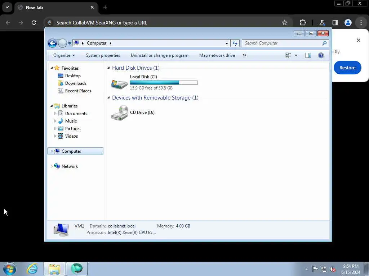Screen dimensions: 369x276
Task: Click the Restore button in Chrome popup
Action: pyautogui.click(x=347, y=68)
